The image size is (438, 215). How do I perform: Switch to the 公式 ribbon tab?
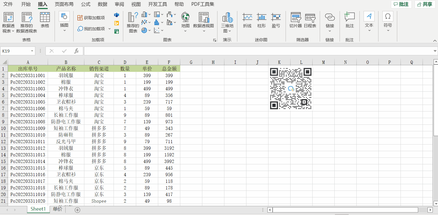[x=85, y=4]
